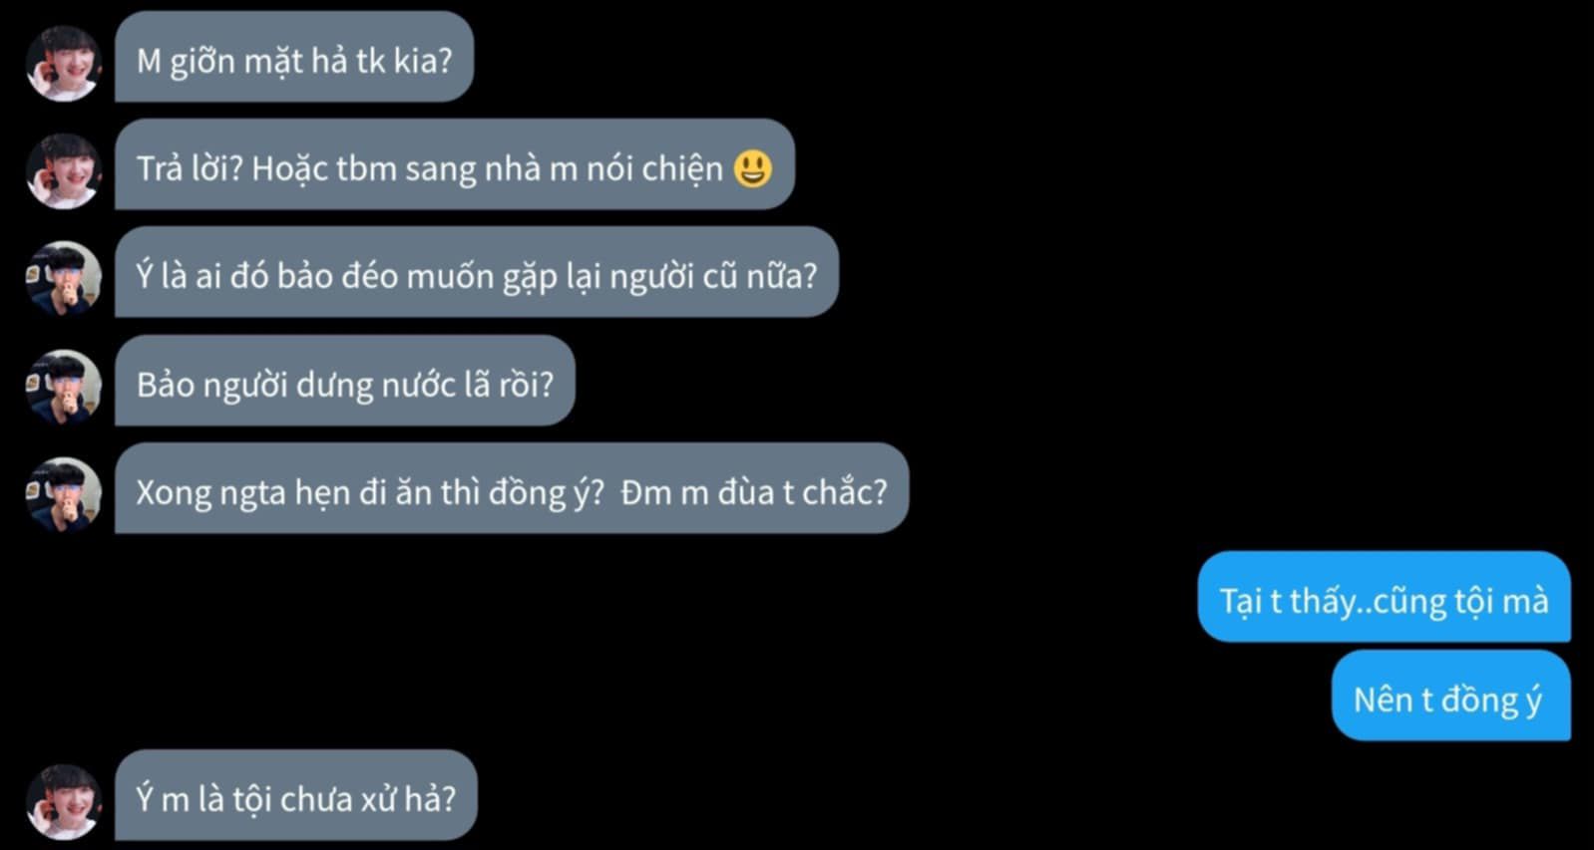Tap avatar next to "Ý m là tội chưa xử hả?"
The image size is (1594, 850).
64,800
